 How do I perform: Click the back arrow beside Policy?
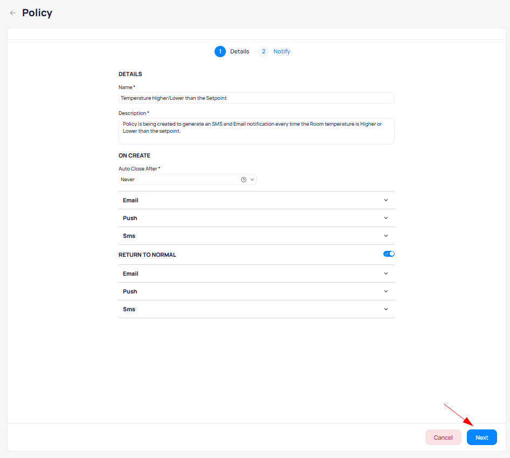coord(13,13)
